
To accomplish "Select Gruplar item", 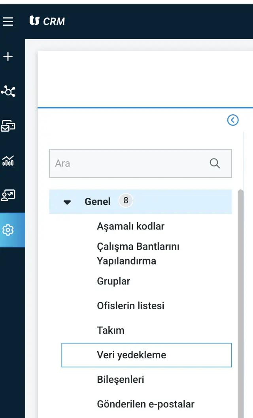I will pyautogui.click(x=113, y=281).
